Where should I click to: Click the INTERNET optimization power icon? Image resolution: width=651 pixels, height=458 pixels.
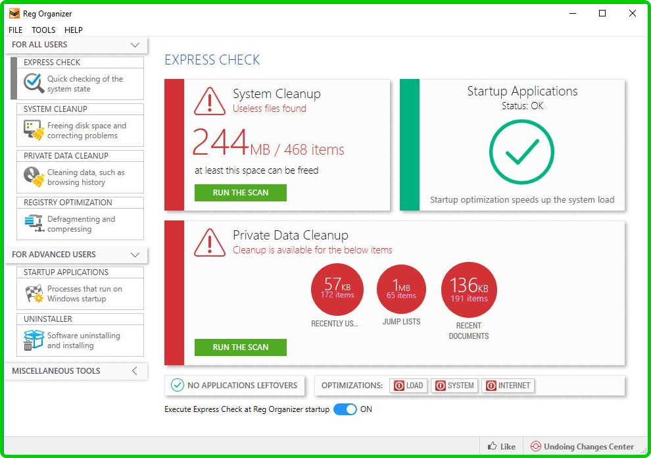click(x=491, y=386)
